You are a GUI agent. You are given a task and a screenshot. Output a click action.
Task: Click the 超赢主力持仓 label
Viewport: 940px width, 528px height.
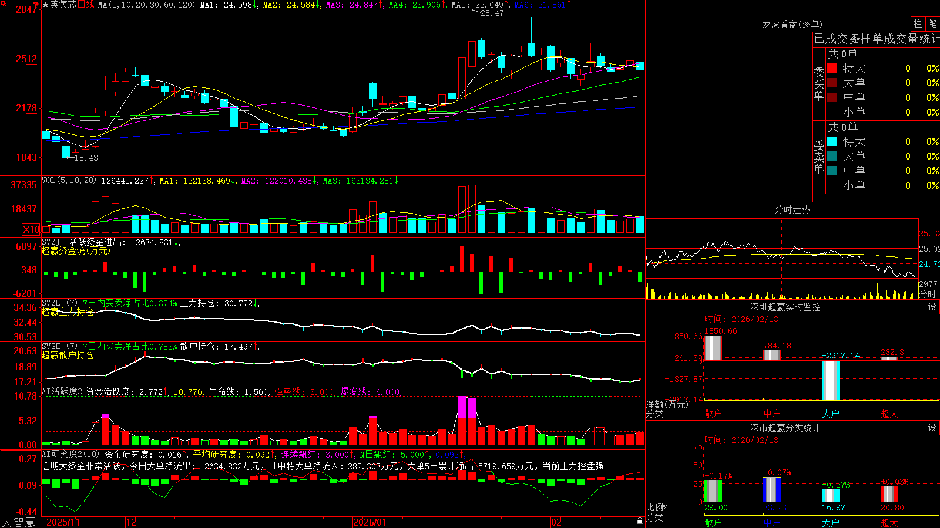click(68, 312)
